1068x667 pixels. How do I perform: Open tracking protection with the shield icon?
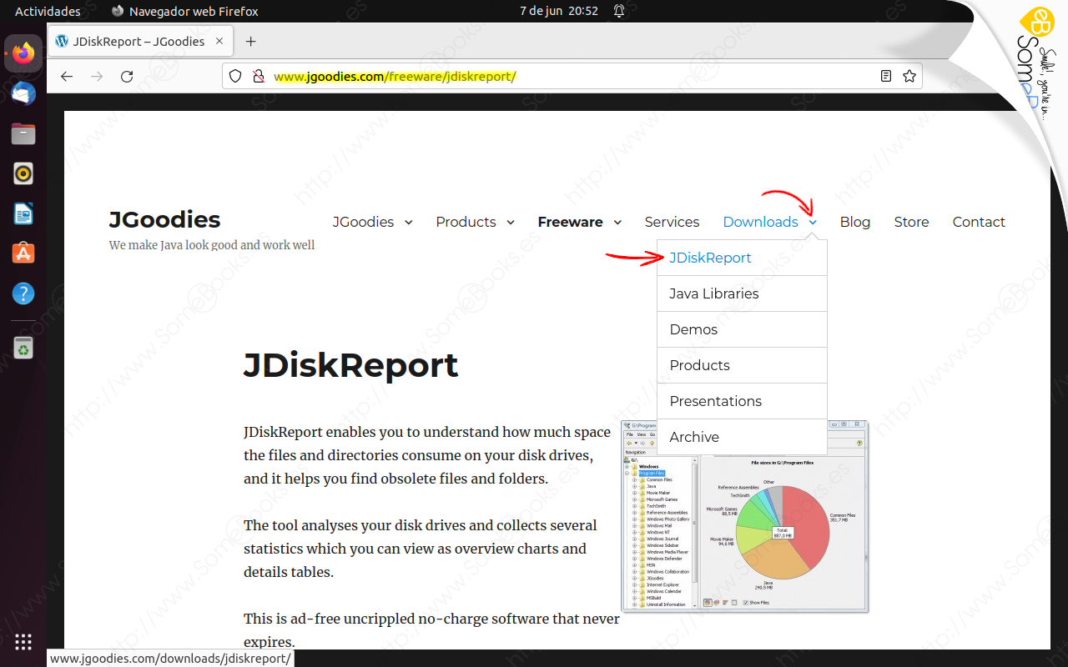[x=235, y=76]
